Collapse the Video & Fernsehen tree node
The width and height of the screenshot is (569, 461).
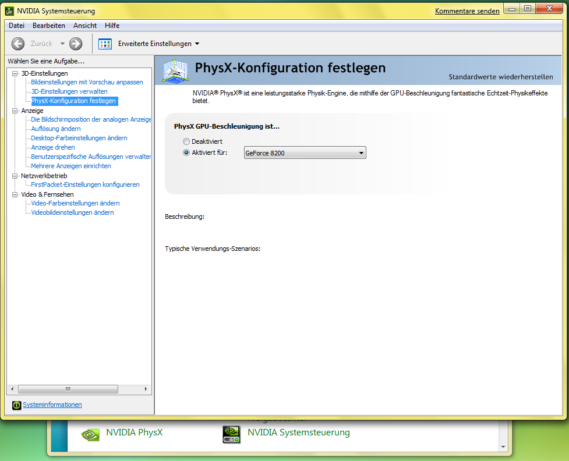(15, 195)
